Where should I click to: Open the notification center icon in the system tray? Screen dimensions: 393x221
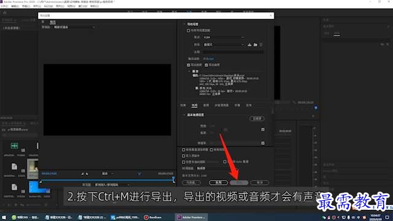click(387, 217)
